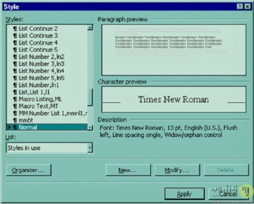The width and height of the screenshot is (254, 204).
Task: Click the help question mark icon
Action: [240, 6]
